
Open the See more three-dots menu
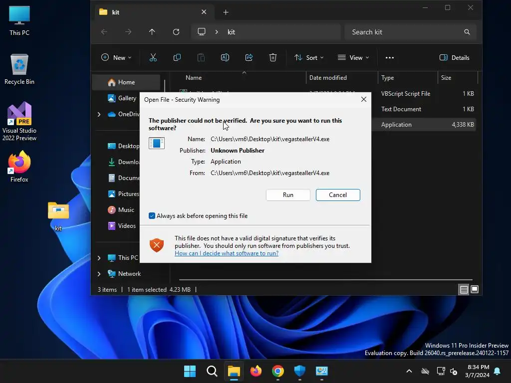389,58
